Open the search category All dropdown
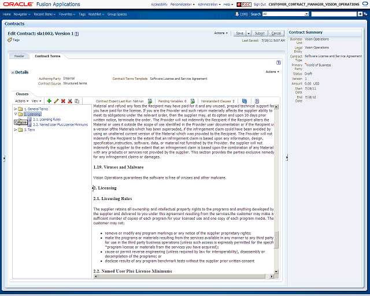The width and height of the screenshot is (370, 296). [307, 14]
